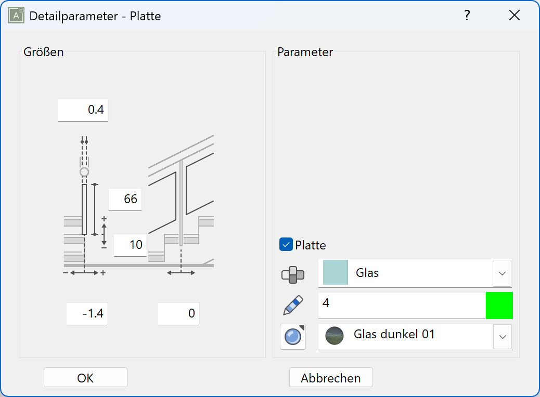Click the Abbrechen button
Screen dimensions: 540x397
click(331, 378)
